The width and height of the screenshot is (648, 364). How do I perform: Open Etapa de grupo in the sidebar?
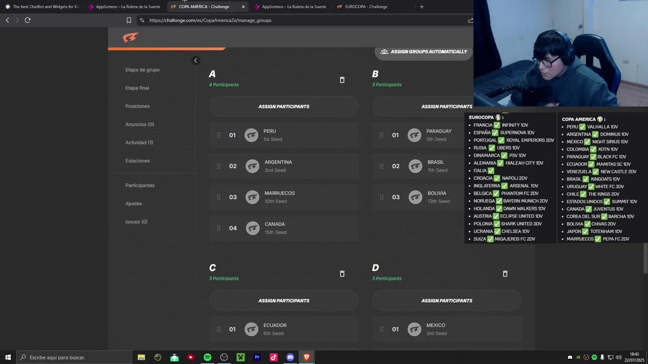tap(142, 70)
